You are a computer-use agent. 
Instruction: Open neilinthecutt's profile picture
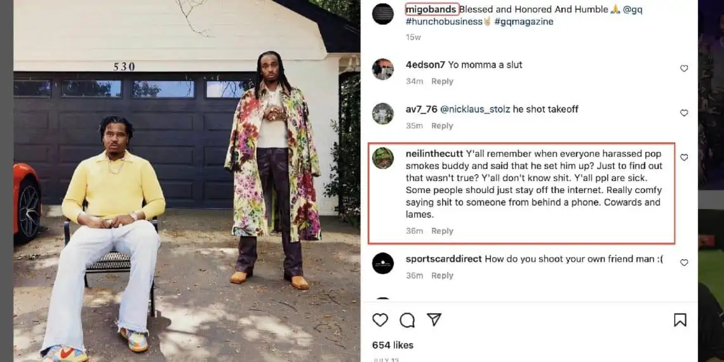(x=383, y=158)
